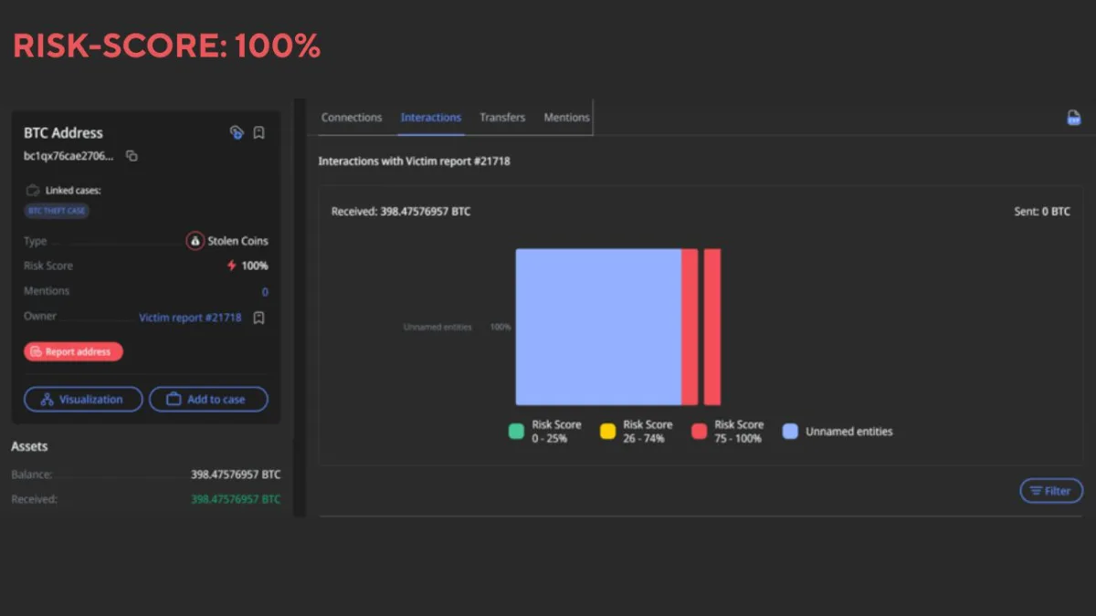The height and width of the screenshot is (616, 1096).
Task: Toggle Risk Score 75 - 100% legend swatch
Action: (700, 432)
